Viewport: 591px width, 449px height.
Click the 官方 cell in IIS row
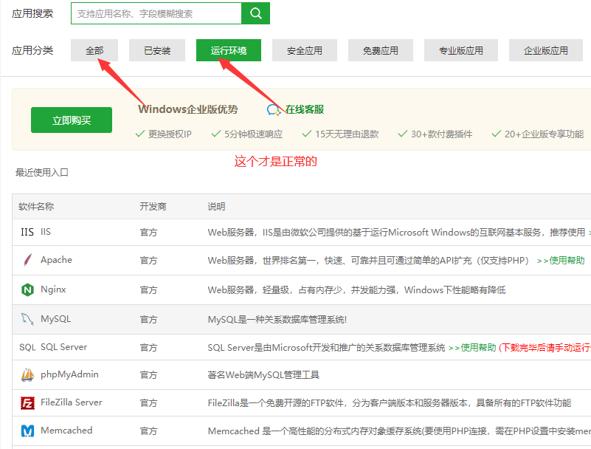pyautogui.click(x=148, y=233)
